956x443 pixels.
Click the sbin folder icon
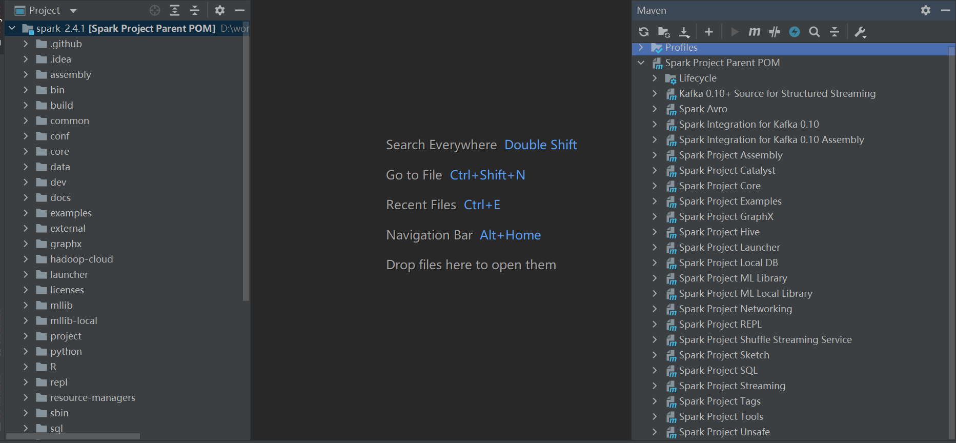(42, 413)
